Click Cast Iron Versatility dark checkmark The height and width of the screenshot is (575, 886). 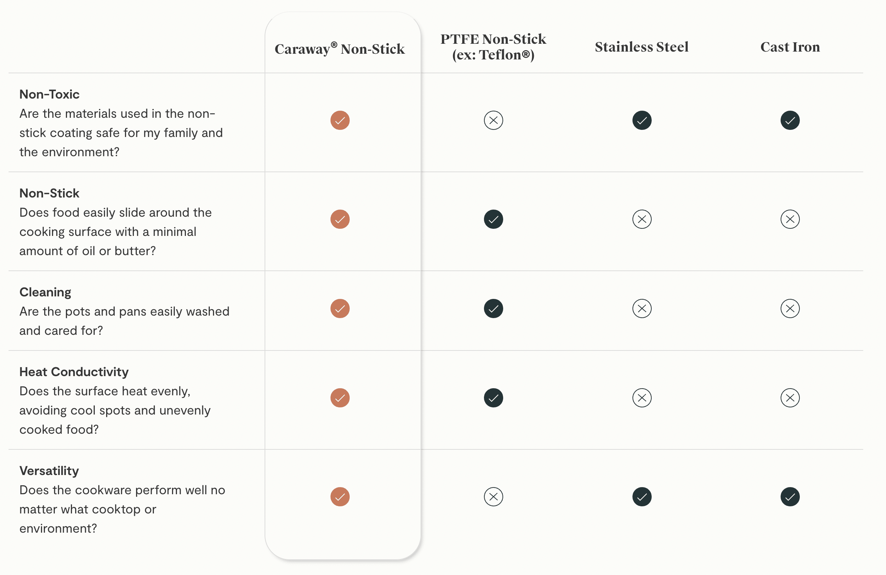(x=790, y=496)
